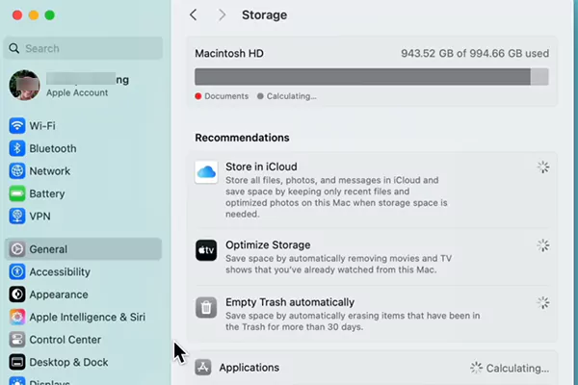This screenshot has width=578, height=385.
Task: Click the Bluetooth sidebar icon
Action: tap(17, 148)
